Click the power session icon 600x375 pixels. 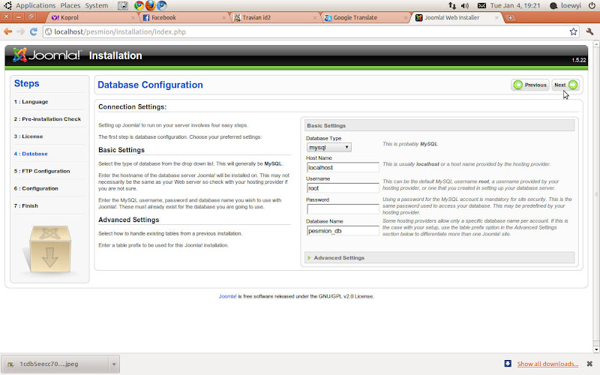(x=592, y=5)
